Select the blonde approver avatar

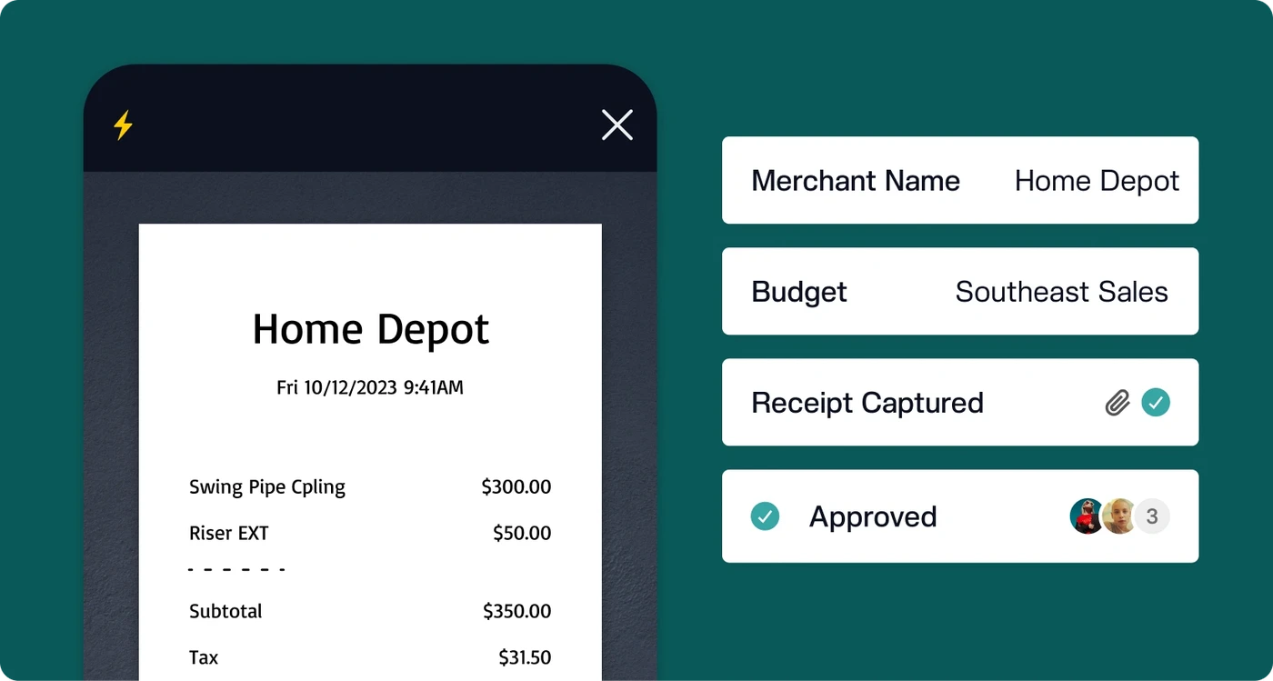(1119, 516)
